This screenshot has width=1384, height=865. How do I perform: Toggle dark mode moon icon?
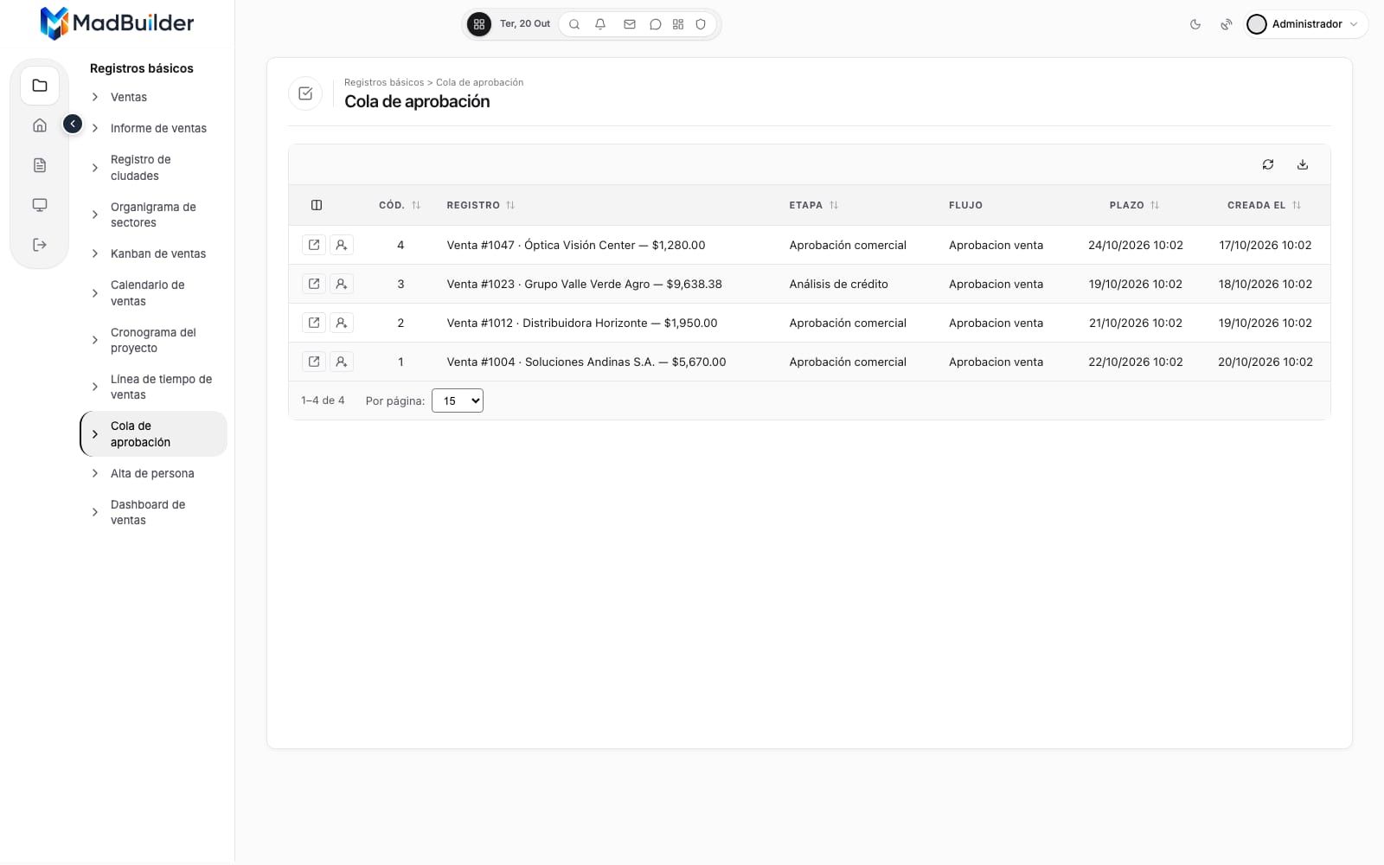tap(1195, 24)
